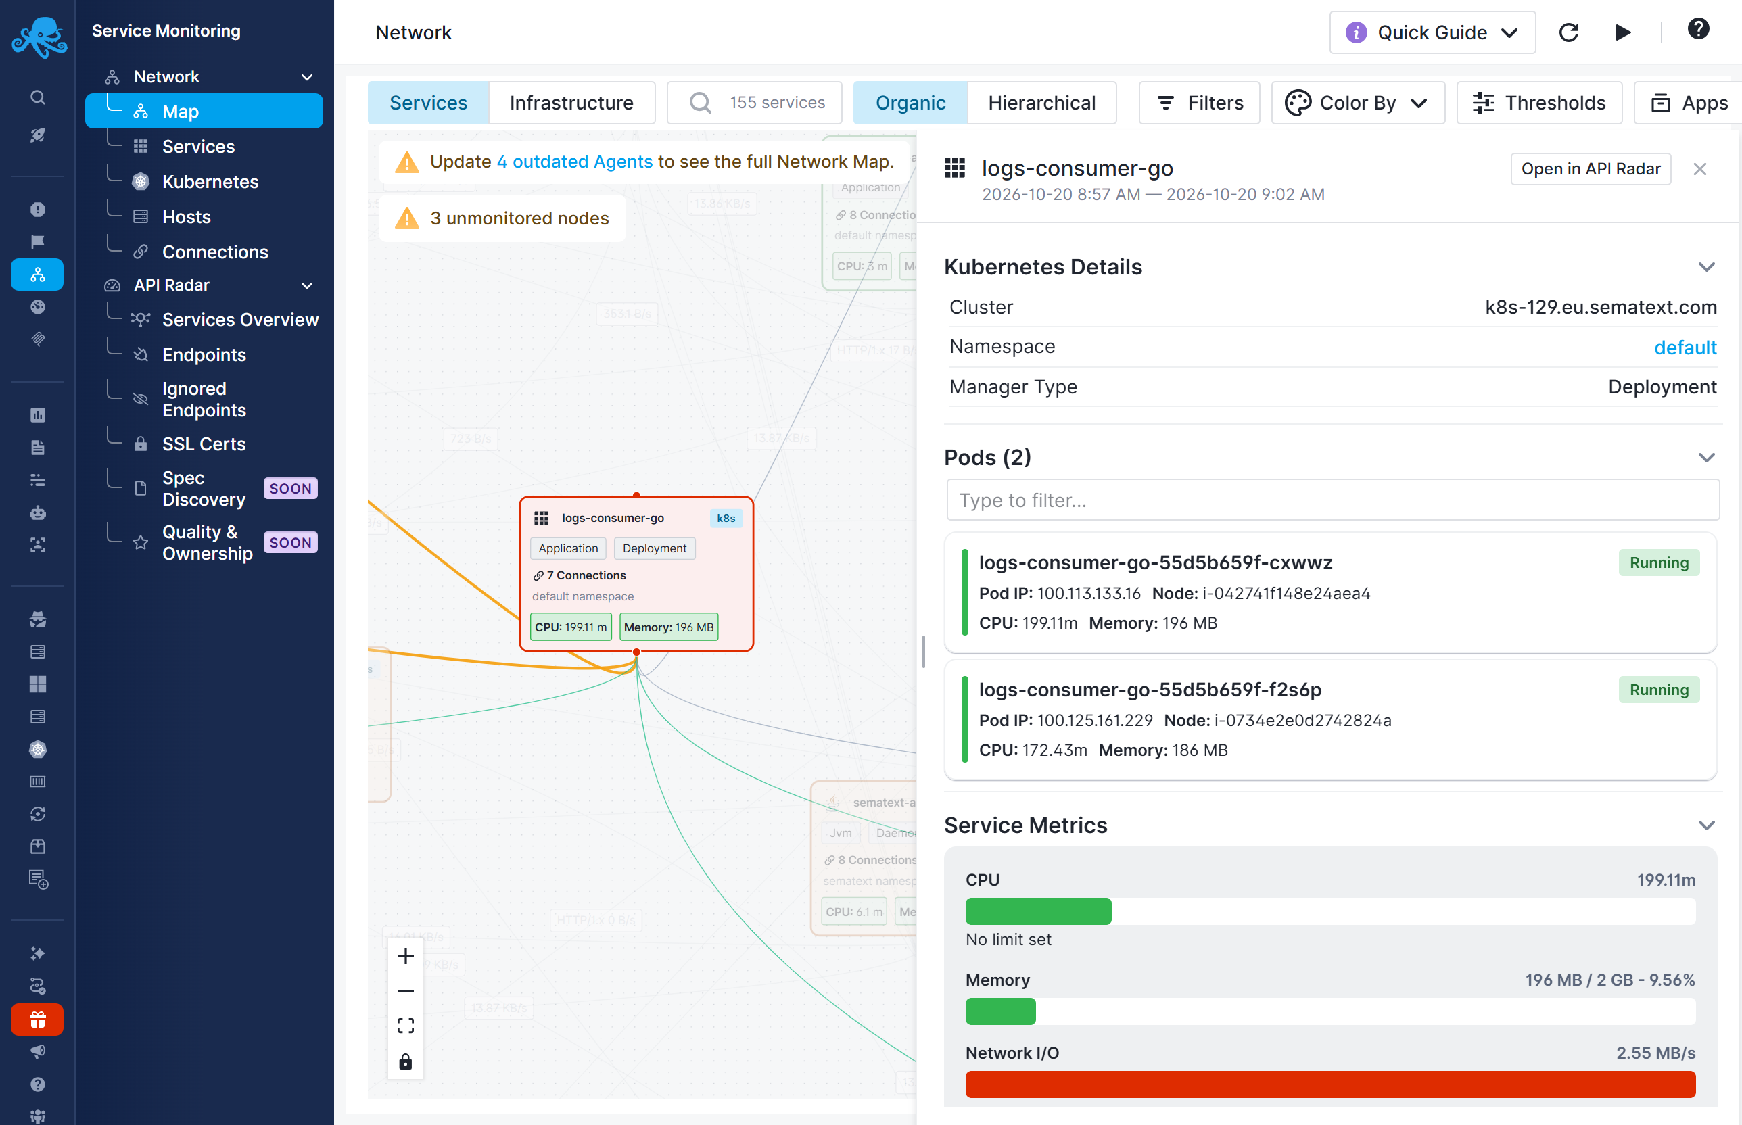Collapse the Pods (2) section
Viewport: 1742px width, 1125px height.
coord(1706,457)
